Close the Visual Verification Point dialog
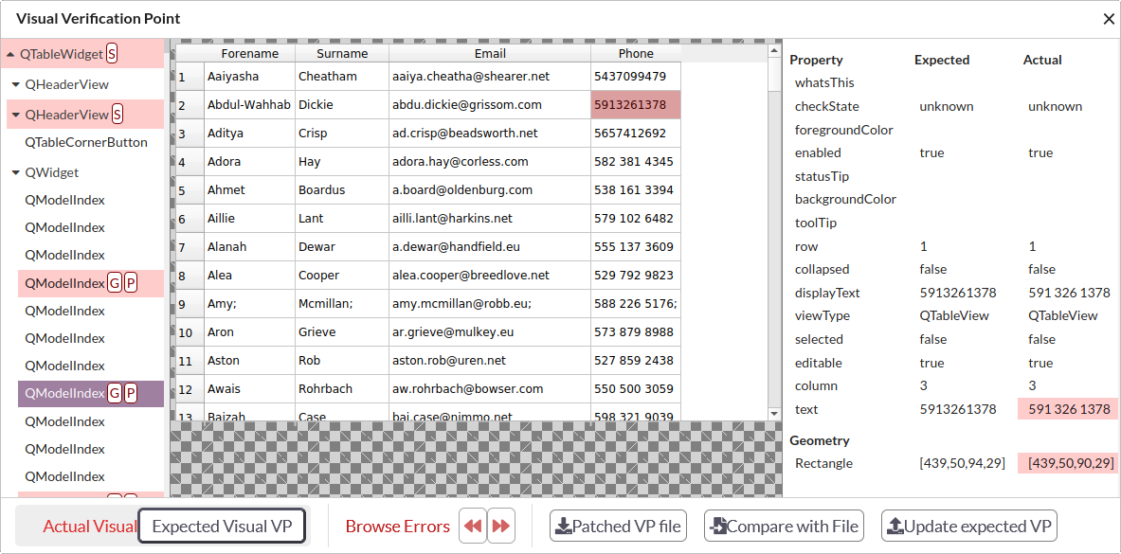Screen dimensions: 1121x554 tap(1109, 19)
